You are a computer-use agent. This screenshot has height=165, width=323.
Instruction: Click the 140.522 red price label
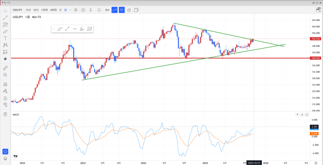[x=316, y=58]
